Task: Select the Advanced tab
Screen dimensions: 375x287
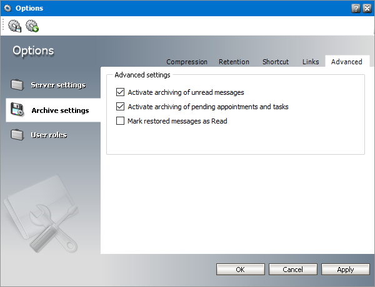Action: [346, 62]
